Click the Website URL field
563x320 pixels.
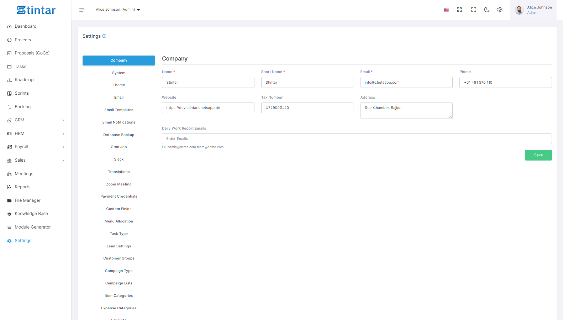coord(208,108)
